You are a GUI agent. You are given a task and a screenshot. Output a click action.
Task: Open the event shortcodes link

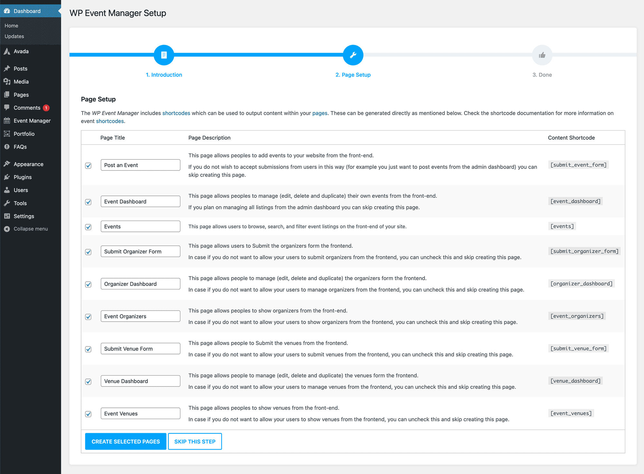tap(110, 121)
